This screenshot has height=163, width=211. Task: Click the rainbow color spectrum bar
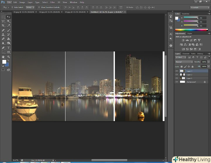point(191,30)
